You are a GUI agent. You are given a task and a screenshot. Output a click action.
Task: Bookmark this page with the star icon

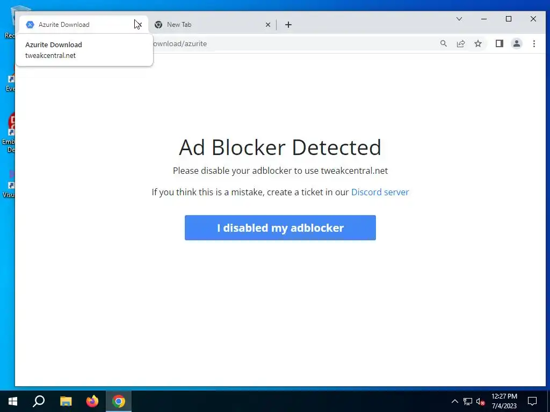coord(477,43)
